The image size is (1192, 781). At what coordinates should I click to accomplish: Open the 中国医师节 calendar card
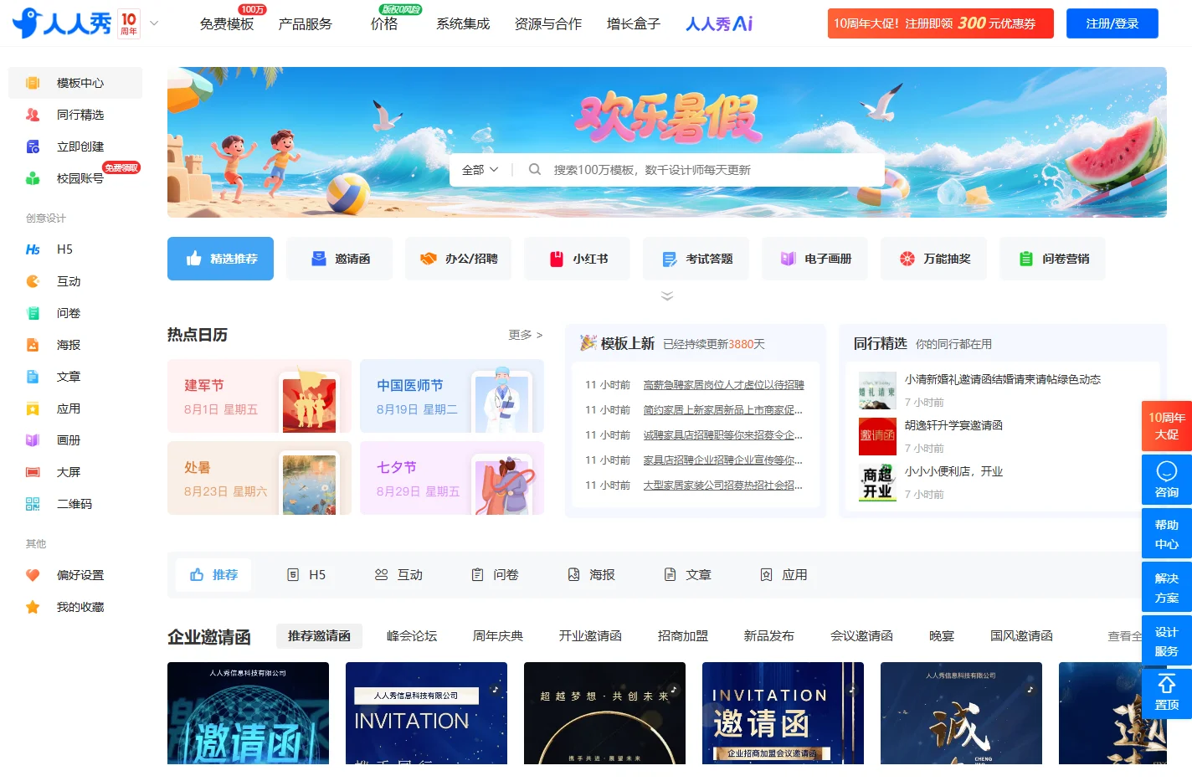[452, 396]
